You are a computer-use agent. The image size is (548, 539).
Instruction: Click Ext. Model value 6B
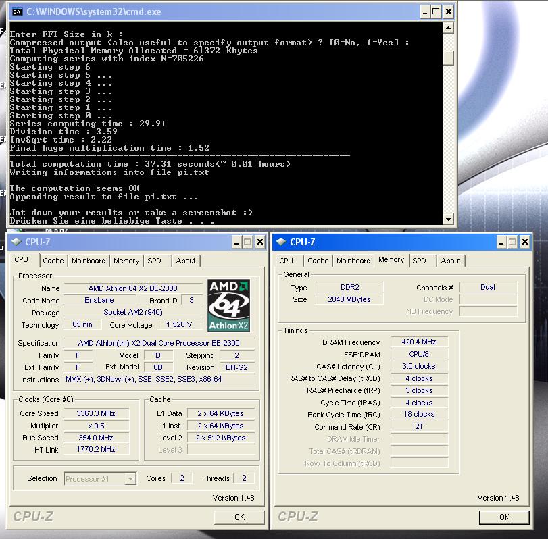(158, 367)
